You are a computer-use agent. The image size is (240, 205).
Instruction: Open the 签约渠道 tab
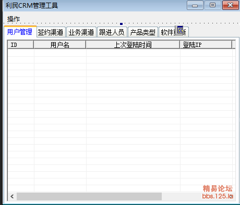pos(51,32)
